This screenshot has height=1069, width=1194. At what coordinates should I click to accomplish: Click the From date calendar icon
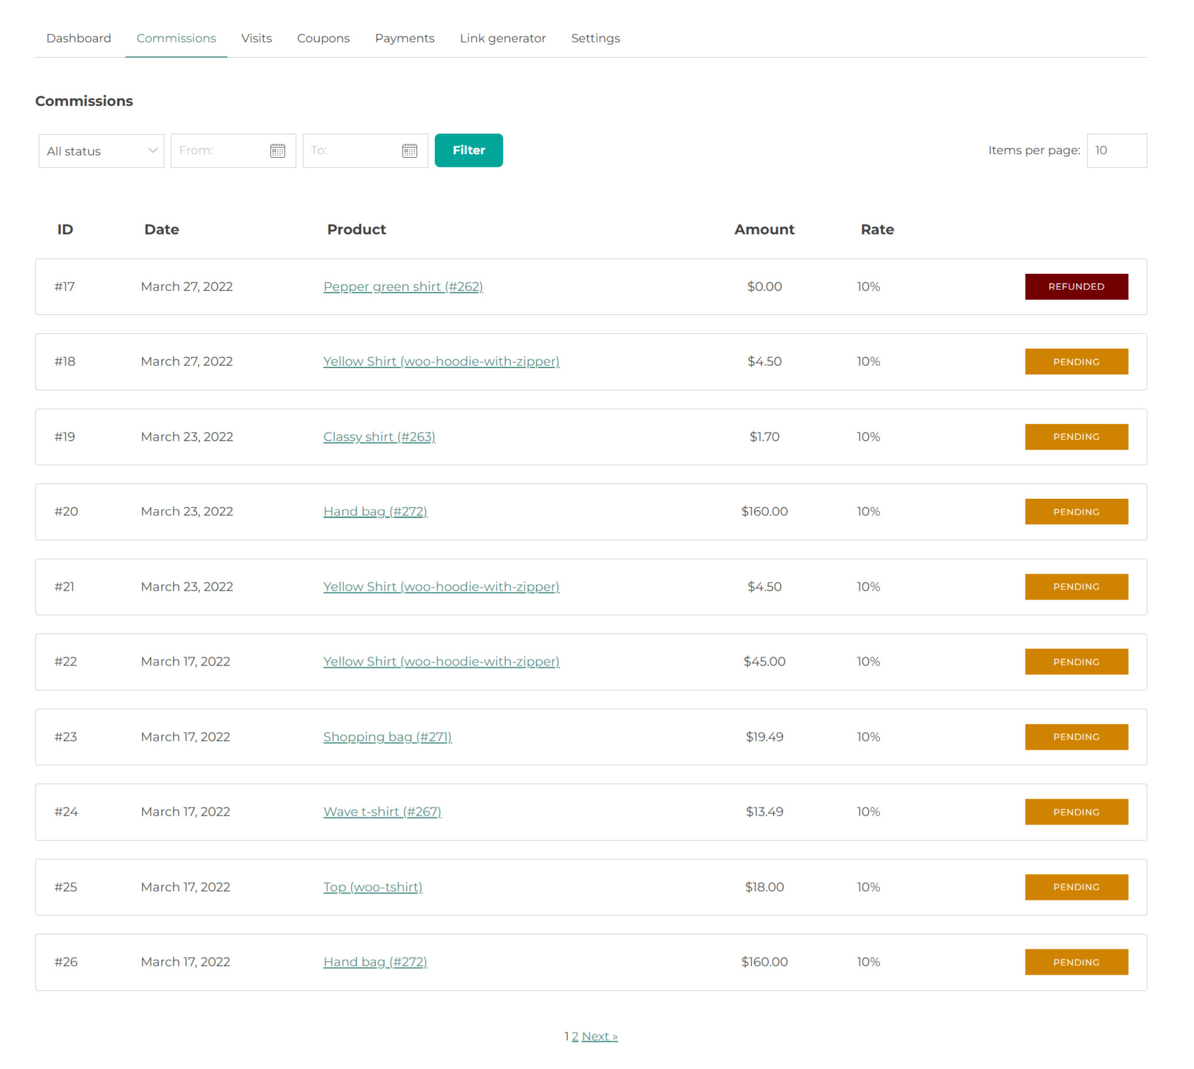[277, 151]
